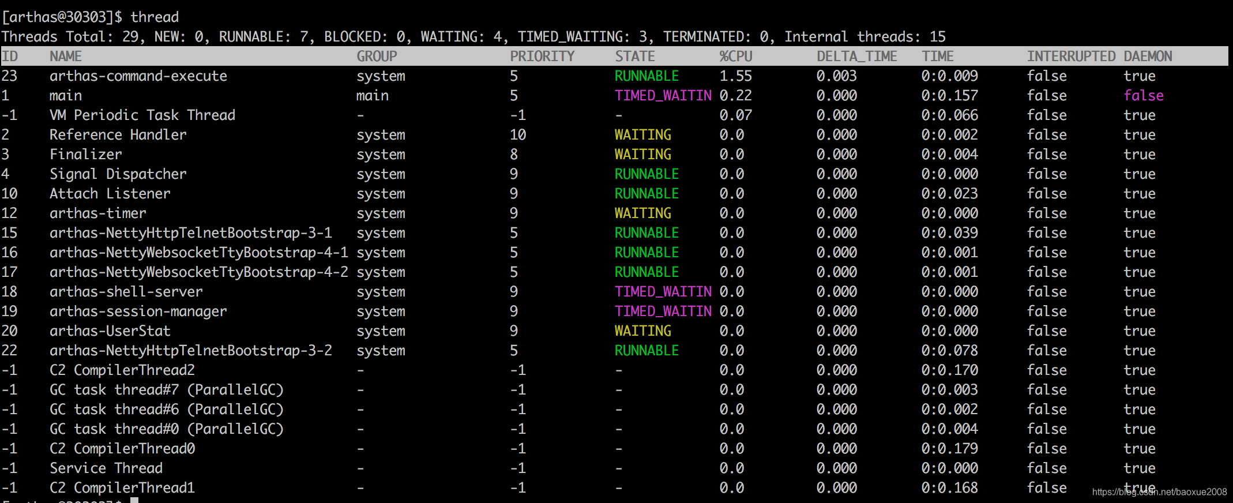Select 'Reference Handler' thread name
This screenshot has height=503, width=1233.
tap(118, 134)
